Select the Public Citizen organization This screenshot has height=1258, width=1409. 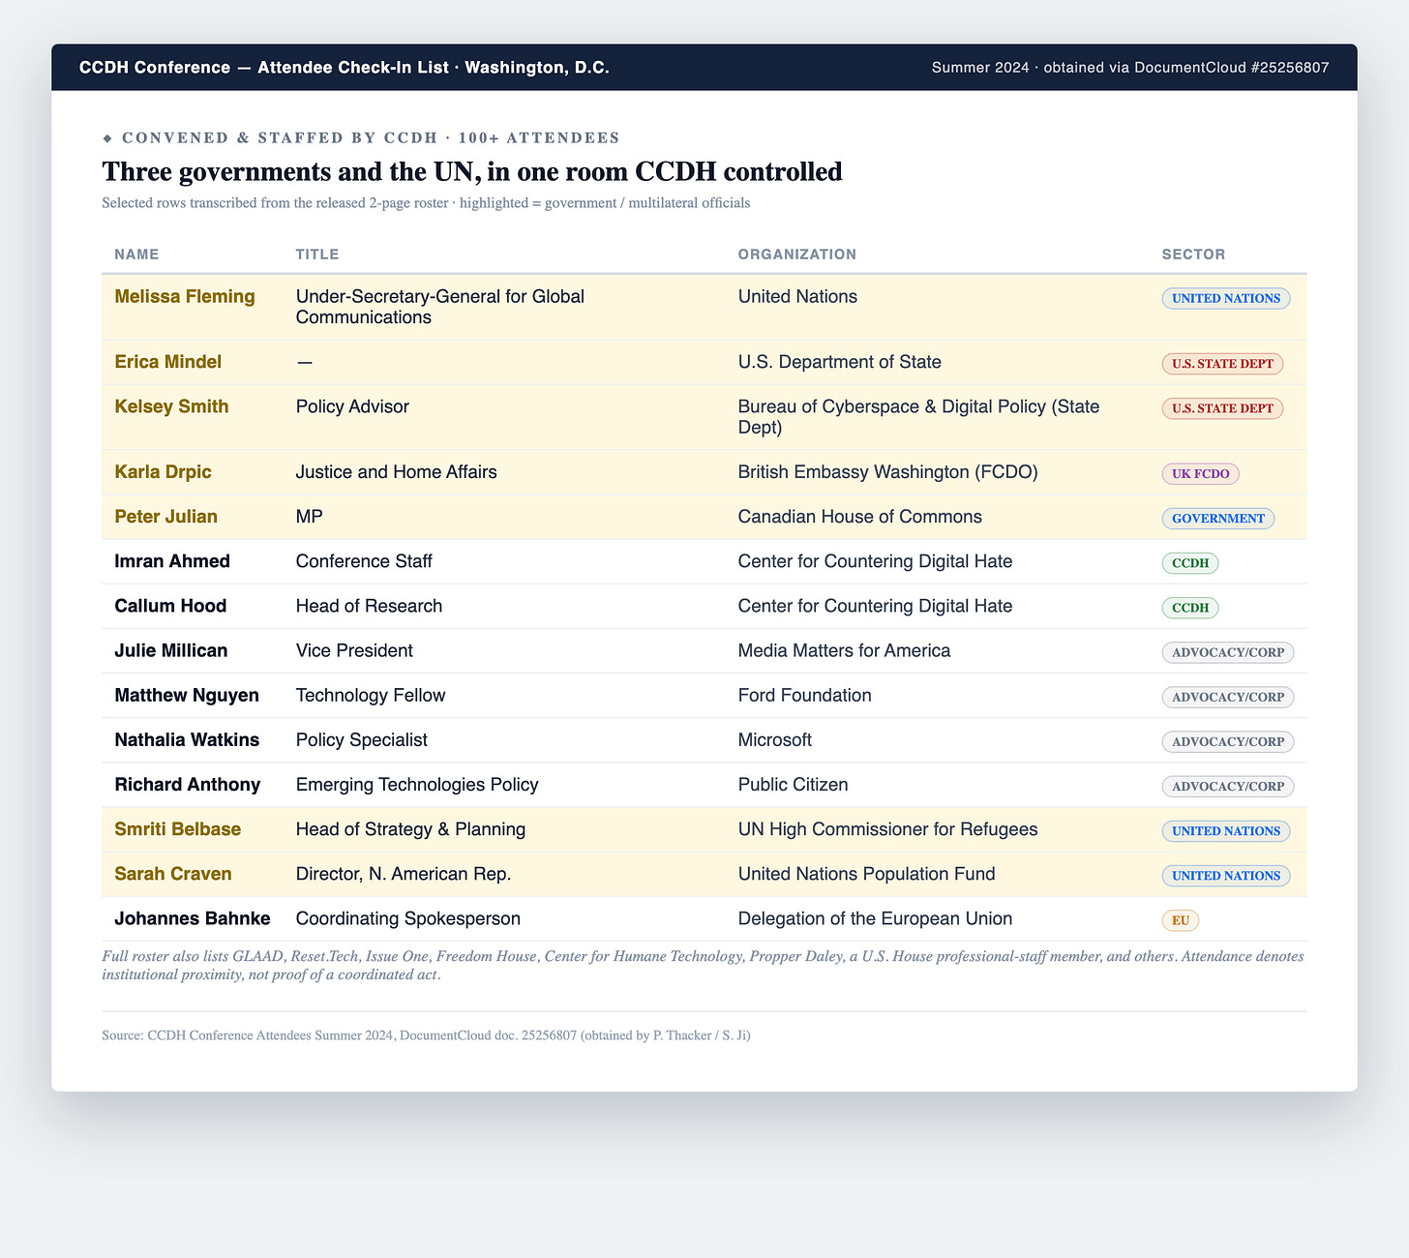(x=794, y=784)
